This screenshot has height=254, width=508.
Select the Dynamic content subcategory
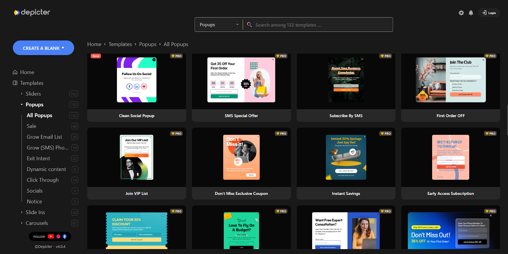[x=46, y=169]
